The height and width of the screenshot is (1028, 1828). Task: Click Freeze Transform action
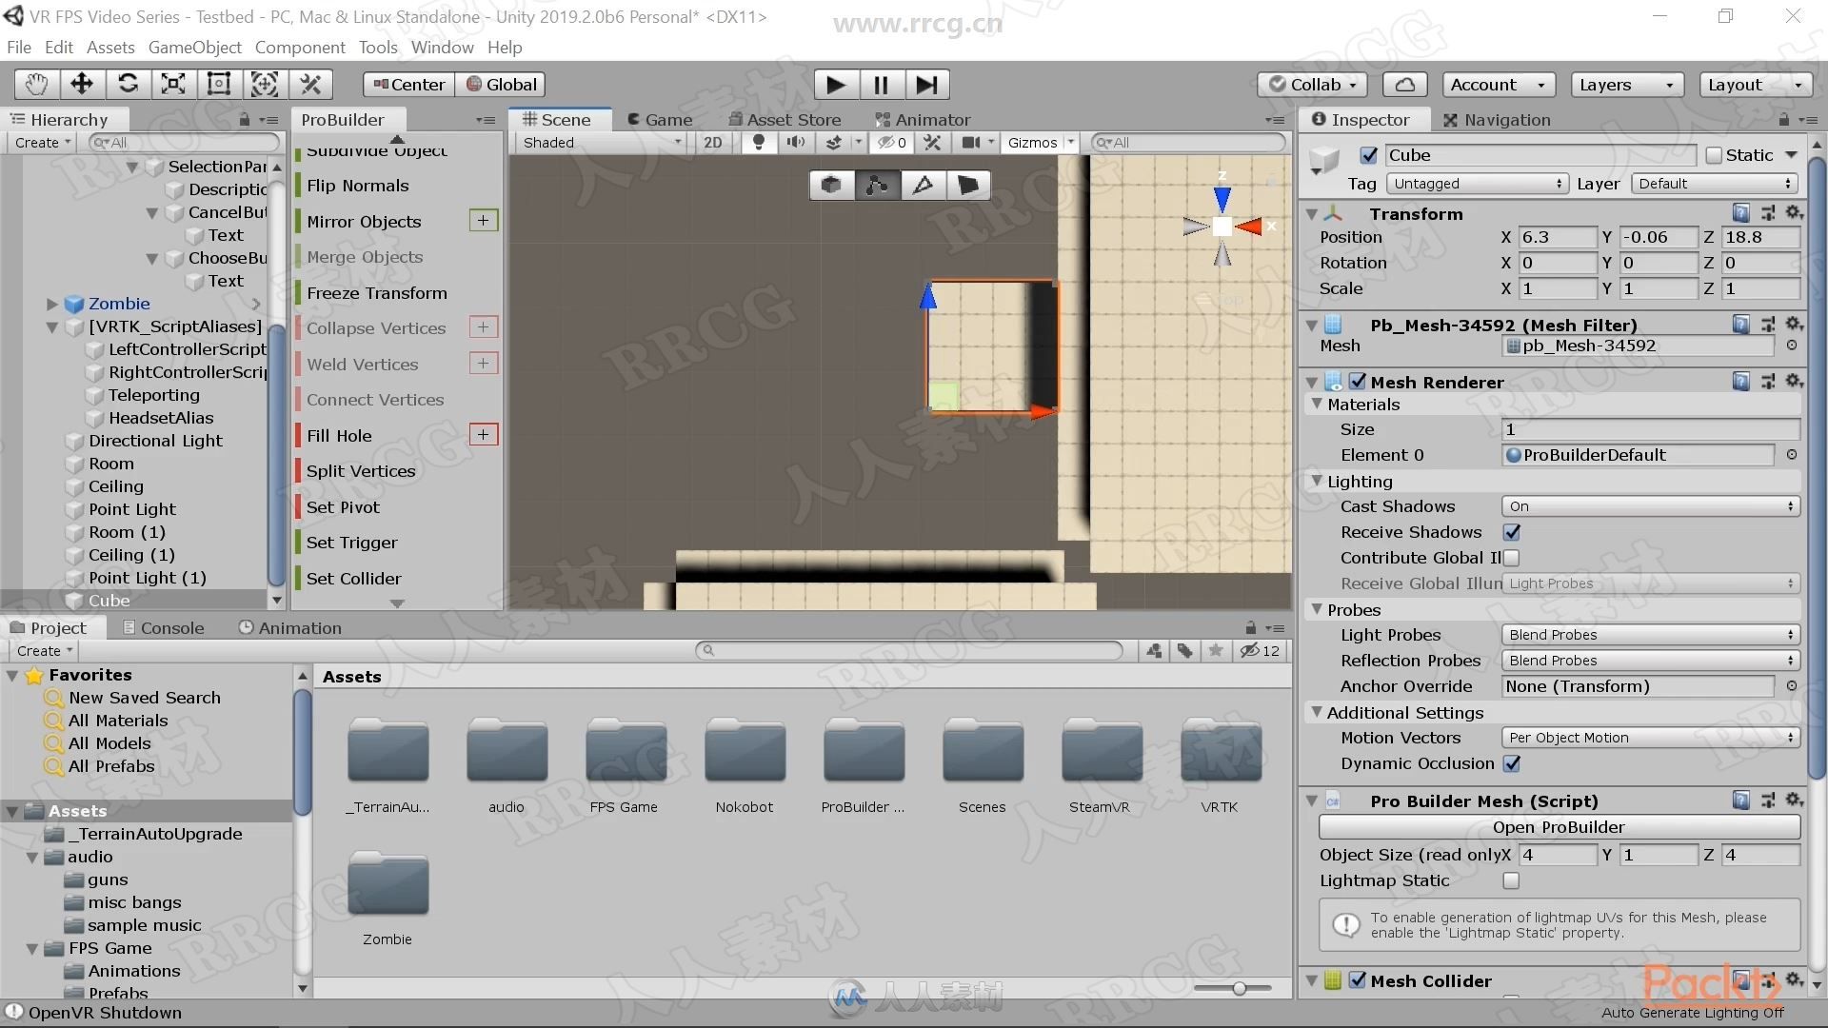[x=376, y=293]
